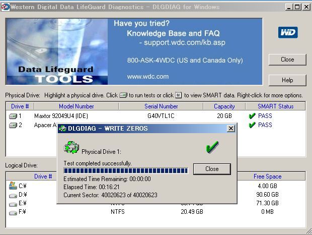Click the 90.60 GB free space value
This screenshot has height=235, width=312.
pyautogui.click(x=267, y=195)
